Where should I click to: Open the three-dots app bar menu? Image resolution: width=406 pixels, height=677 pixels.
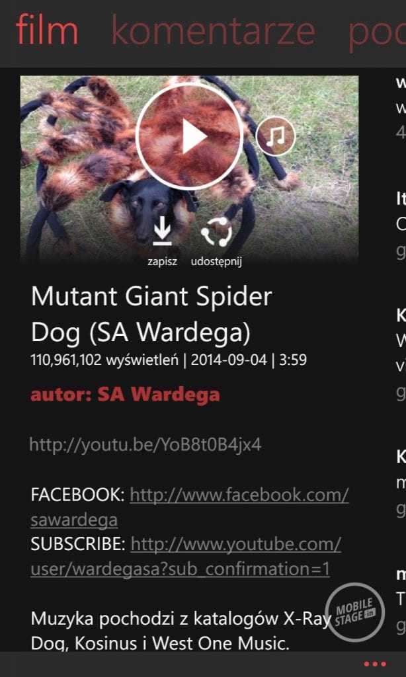[x=375, y=664]
